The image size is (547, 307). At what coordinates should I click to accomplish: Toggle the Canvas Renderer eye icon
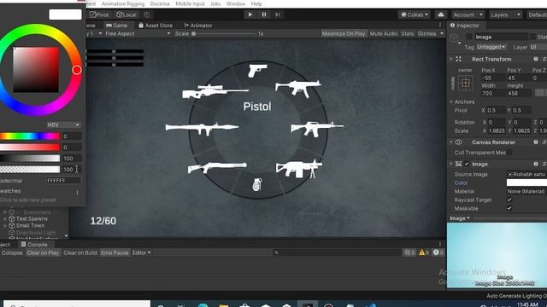tap(458, 142)
